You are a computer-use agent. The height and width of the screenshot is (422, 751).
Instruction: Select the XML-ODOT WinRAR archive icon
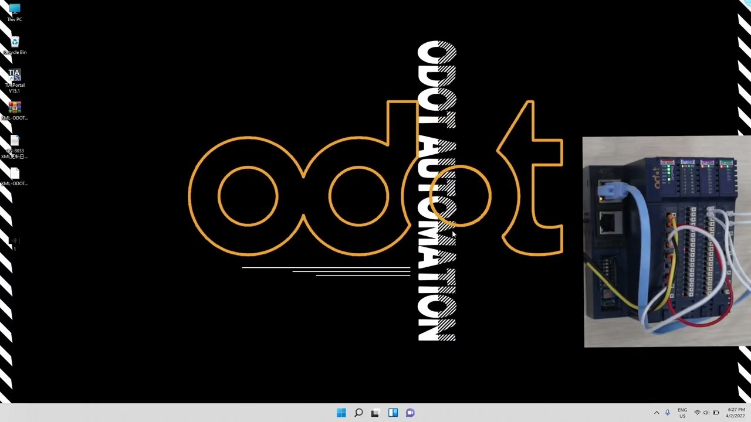[x=15, y=110]
